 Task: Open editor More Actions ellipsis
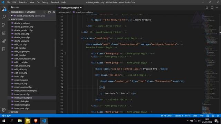coord(217,8)
